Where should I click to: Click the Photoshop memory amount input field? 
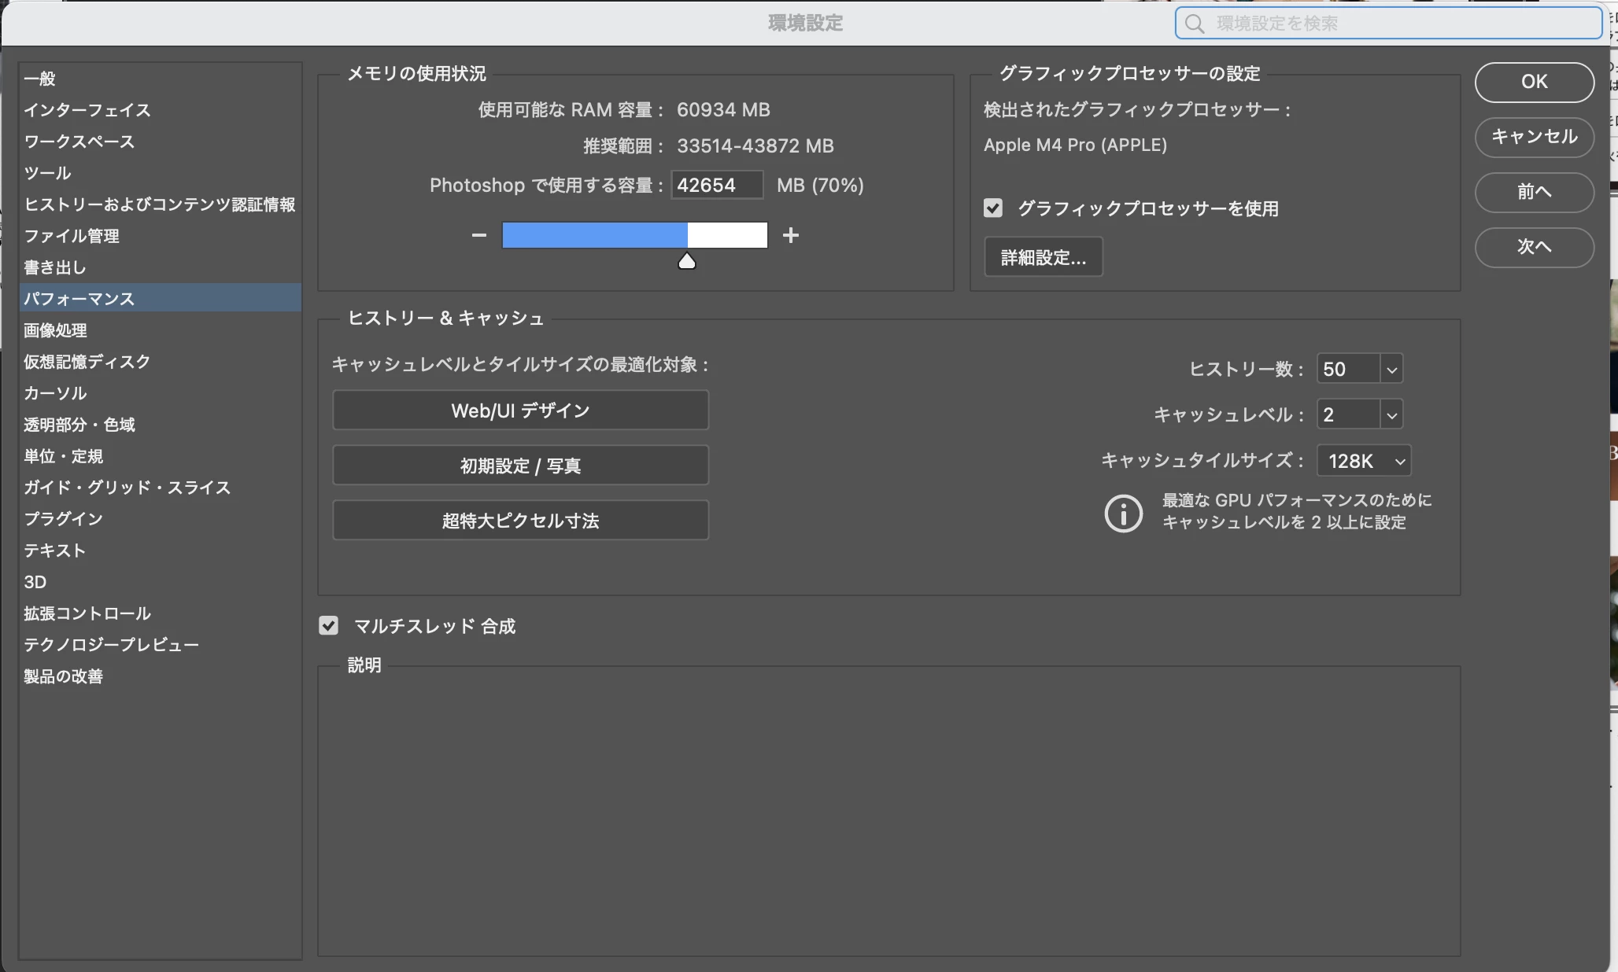pos(716,186)
